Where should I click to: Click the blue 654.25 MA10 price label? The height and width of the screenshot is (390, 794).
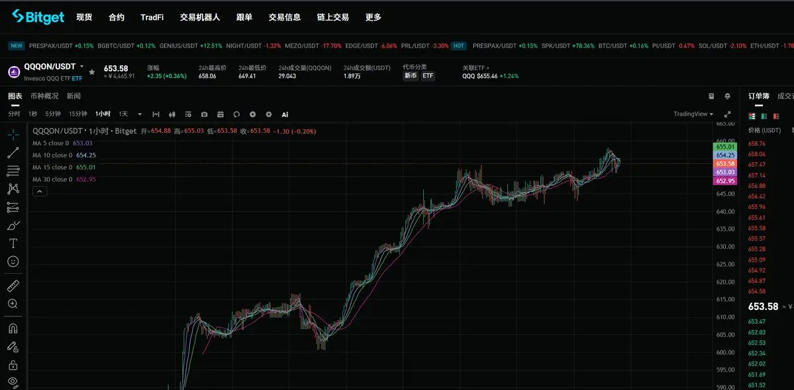point(726,155)
